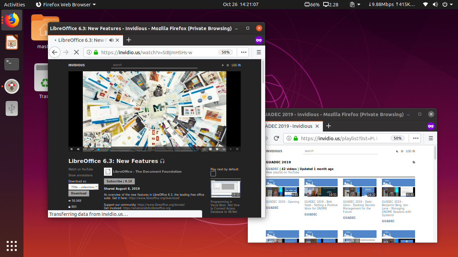
Task: Click the video progress bar handle
Action: point(98,149)
